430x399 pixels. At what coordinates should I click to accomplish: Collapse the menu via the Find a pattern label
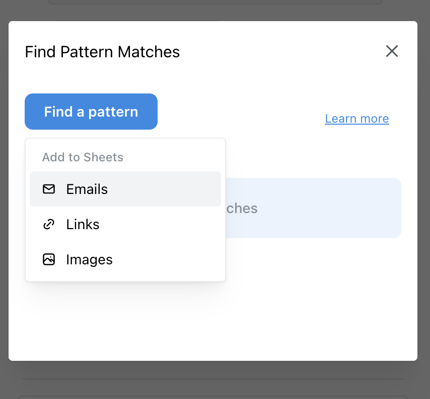point(91,112)
